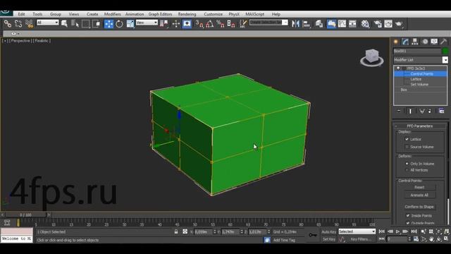Switch to the Hierarchy command panel tab
Screen dimensions: 451x254
(x=415, y=42)
